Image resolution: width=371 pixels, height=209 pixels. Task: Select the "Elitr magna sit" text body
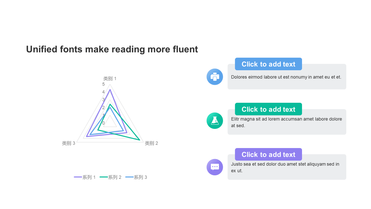point(286,122)
